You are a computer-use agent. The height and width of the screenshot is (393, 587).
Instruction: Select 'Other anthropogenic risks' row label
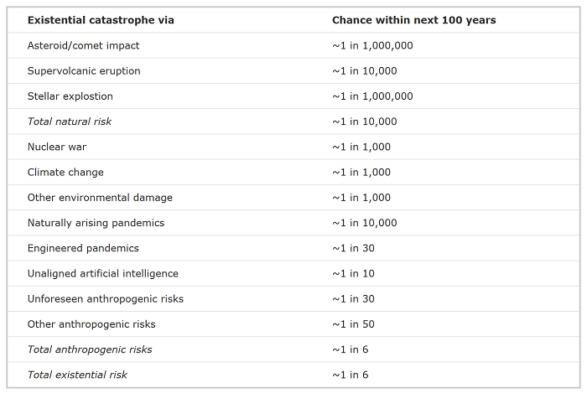[91, 324]
